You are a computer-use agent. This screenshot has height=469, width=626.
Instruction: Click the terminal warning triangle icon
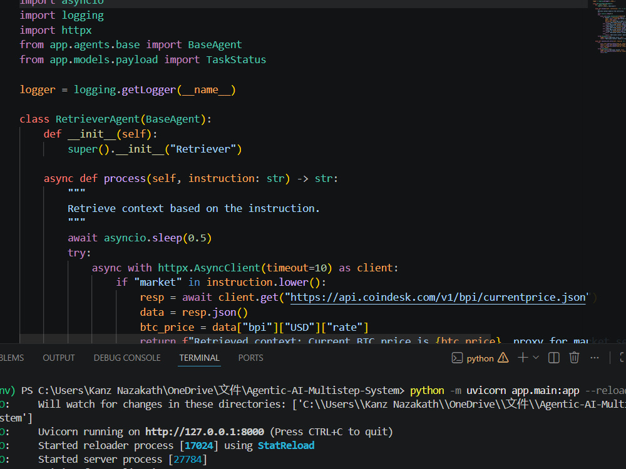[503, 358]
